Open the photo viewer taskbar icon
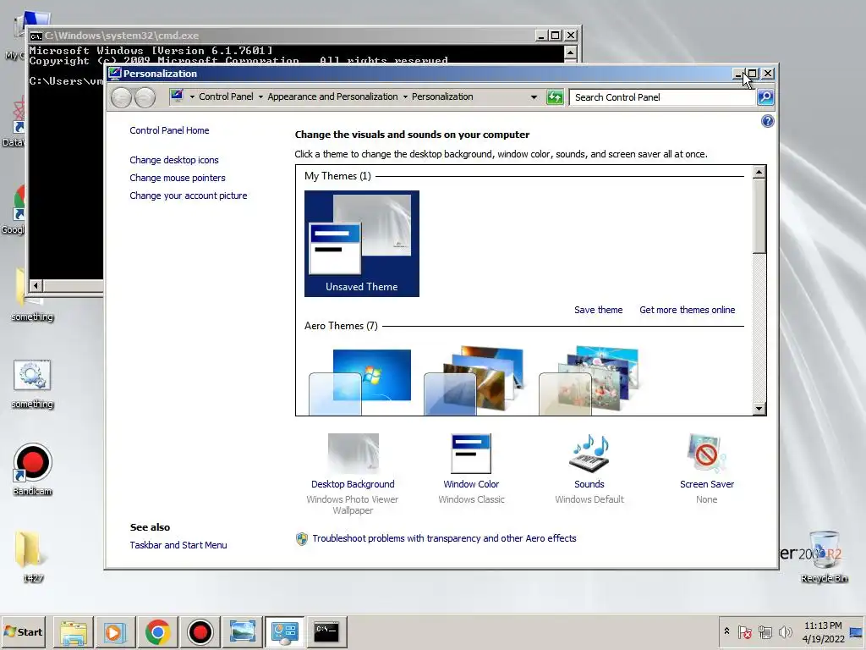The width and height of the screenshot is (866, 650). pyautogui.click(x=242, y=631)
